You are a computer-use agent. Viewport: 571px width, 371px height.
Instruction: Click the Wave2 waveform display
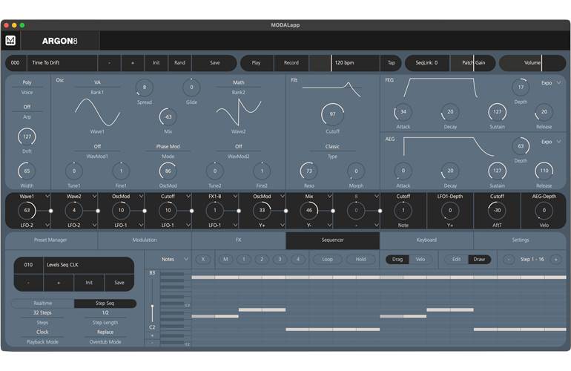[x=239, y=112]
